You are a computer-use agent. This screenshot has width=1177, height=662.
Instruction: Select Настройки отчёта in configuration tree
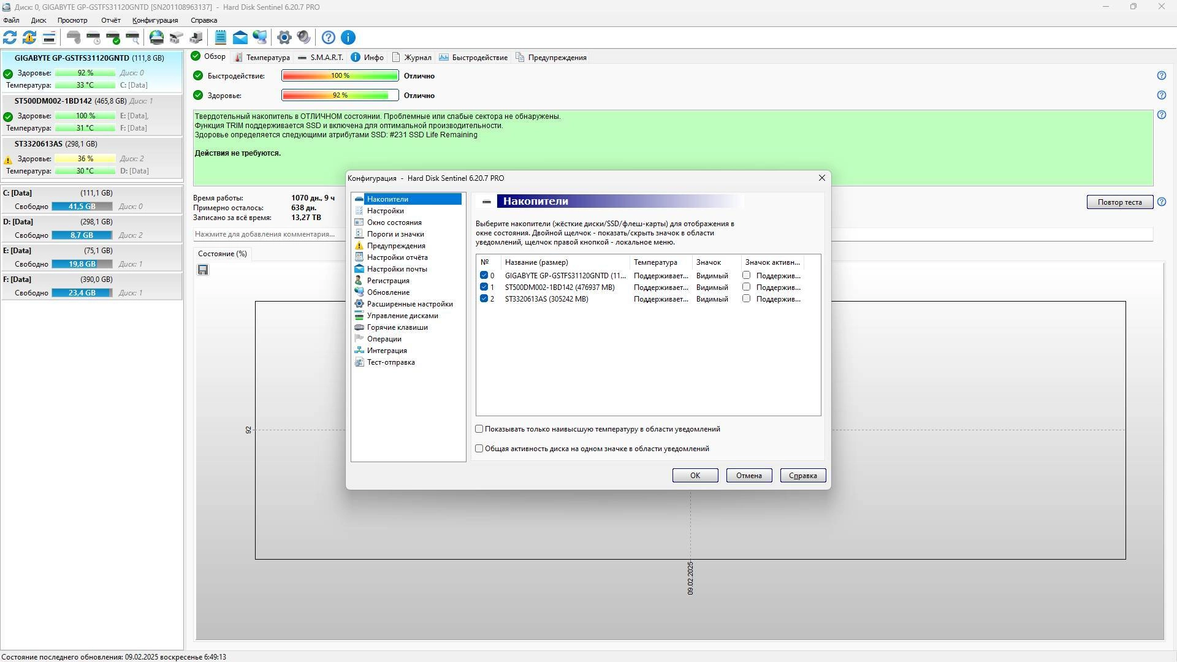[397, 257]
